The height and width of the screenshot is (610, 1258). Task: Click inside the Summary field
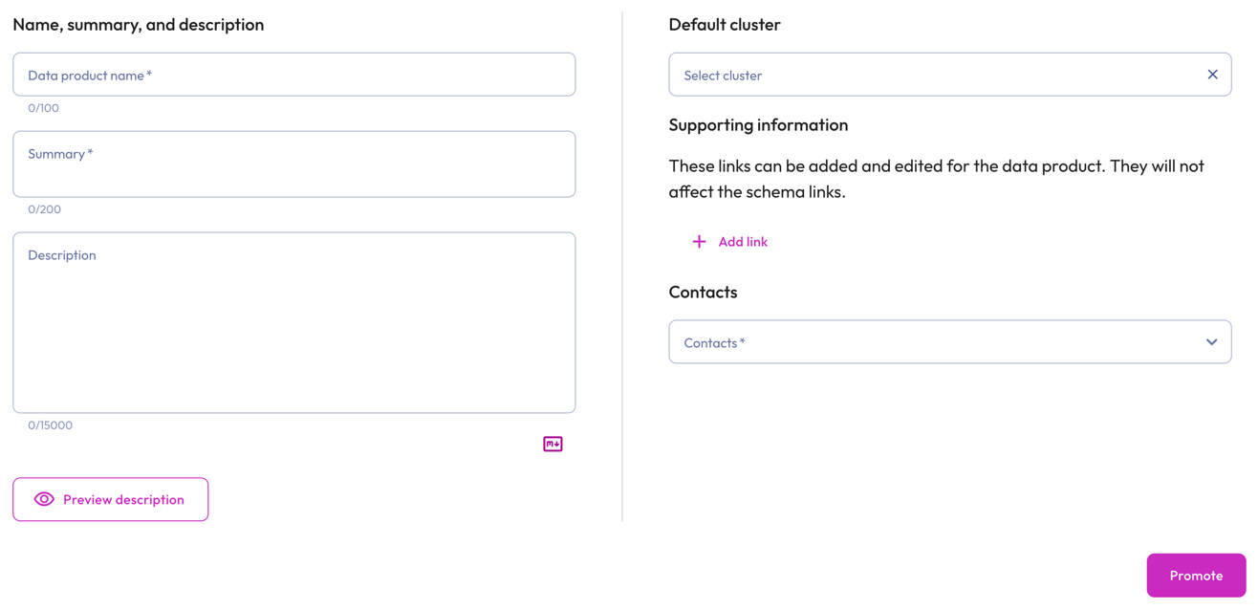click(293, 163)
